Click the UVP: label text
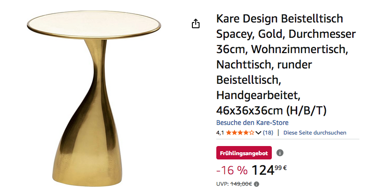The width and height of the screenshot is (368, 192). tap(223, 184)
